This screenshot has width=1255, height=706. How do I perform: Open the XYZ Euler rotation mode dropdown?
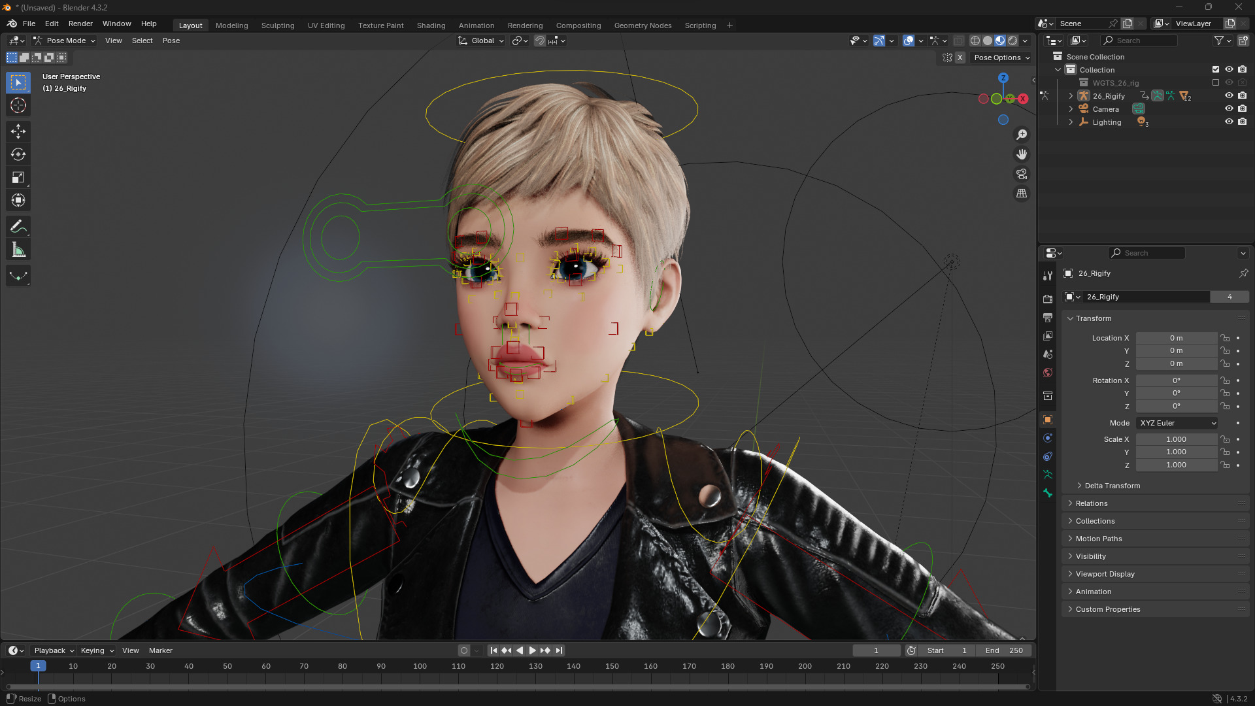pyautogui.click(x=1177, y=423)
